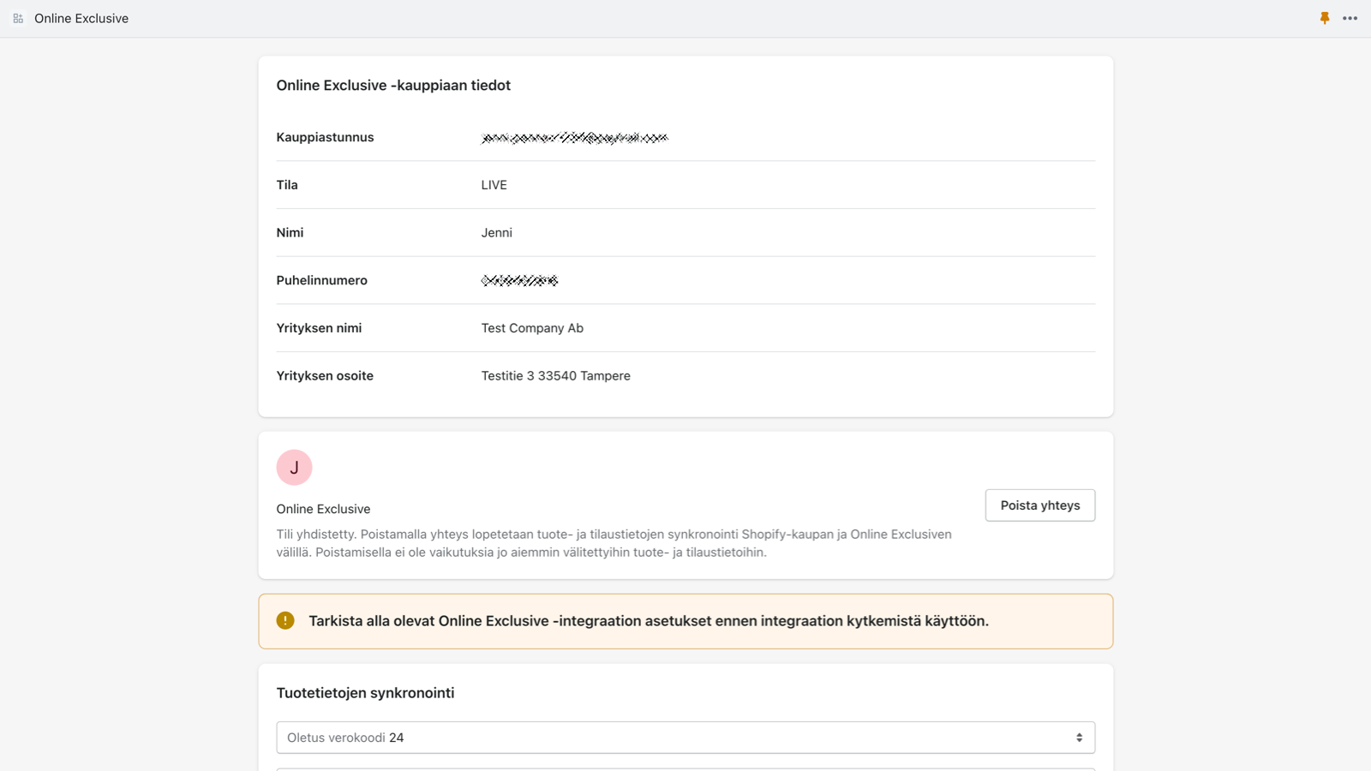Click the Online Exclusive account title below avatar
The width and height of the screenshot is (1371, 771).
point(323,509)
